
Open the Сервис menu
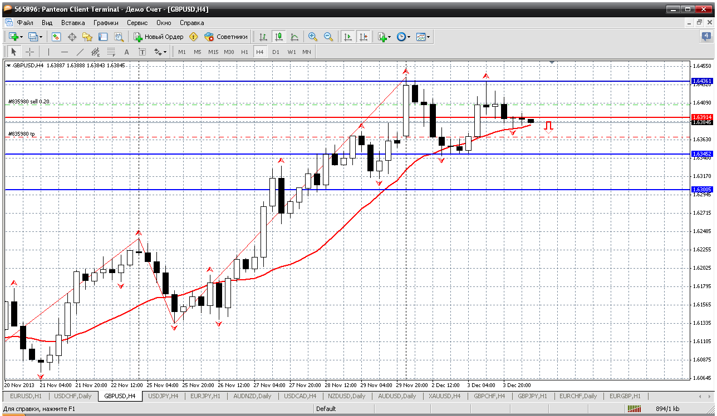click(x=137, y=23)
